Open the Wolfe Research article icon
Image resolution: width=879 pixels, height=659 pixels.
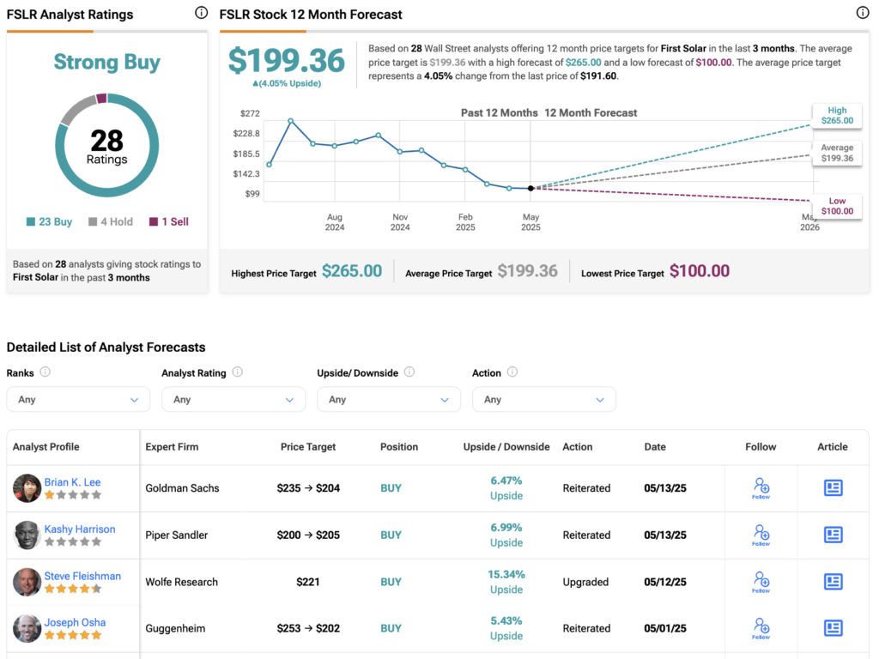coord(833,583)
